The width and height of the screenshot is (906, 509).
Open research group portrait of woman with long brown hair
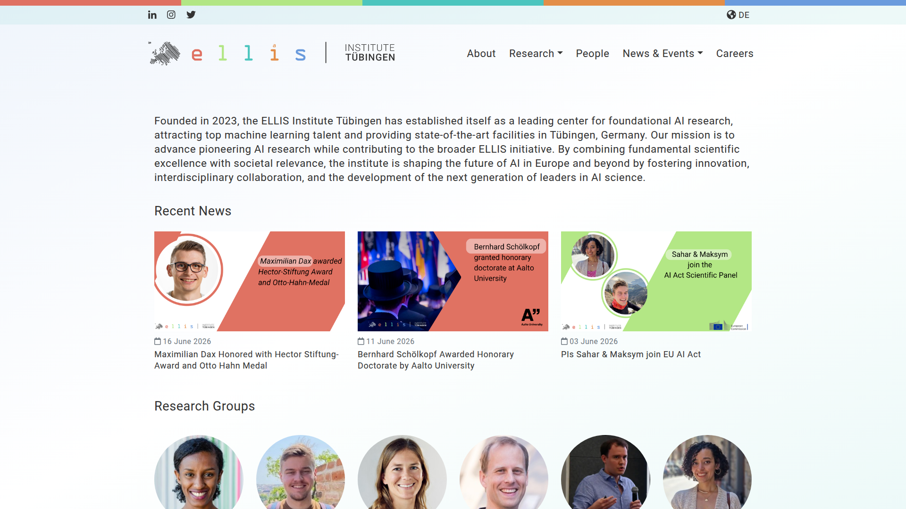(402, 472)
